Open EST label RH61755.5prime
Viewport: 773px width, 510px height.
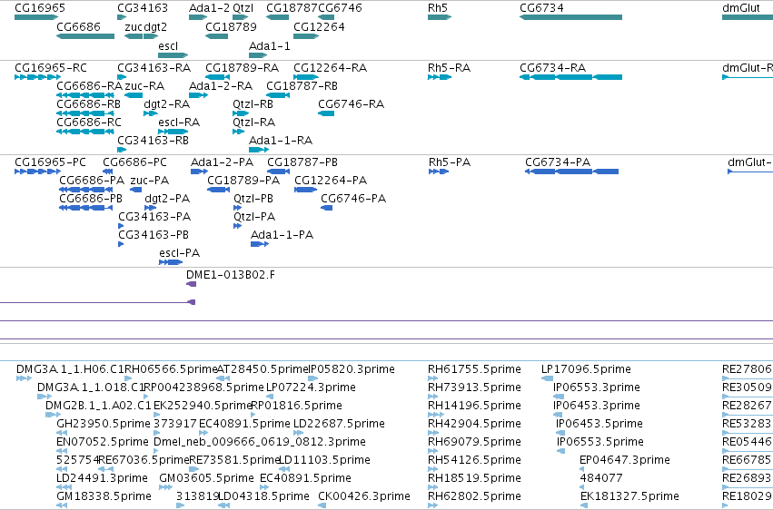coord(474,369)
